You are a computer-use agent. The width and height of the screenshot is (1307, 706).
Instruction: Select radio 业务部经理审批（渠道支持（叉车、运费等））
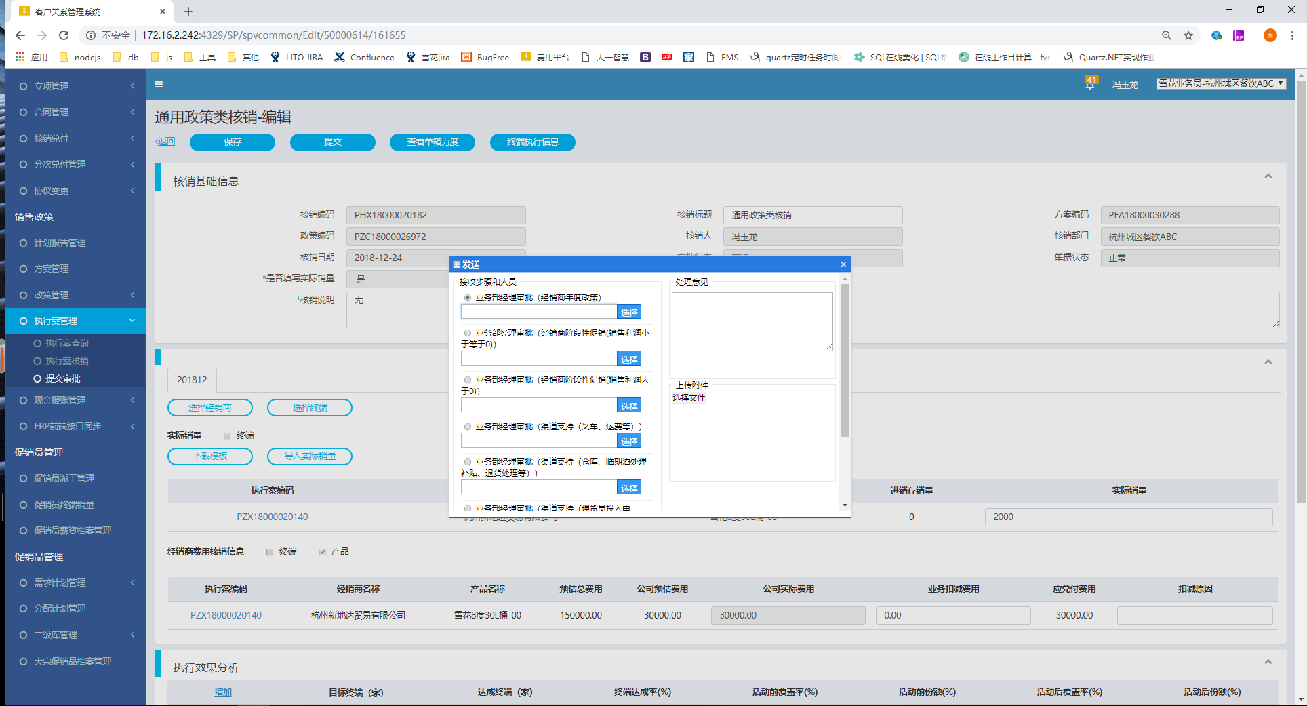(x=468, y=427)
